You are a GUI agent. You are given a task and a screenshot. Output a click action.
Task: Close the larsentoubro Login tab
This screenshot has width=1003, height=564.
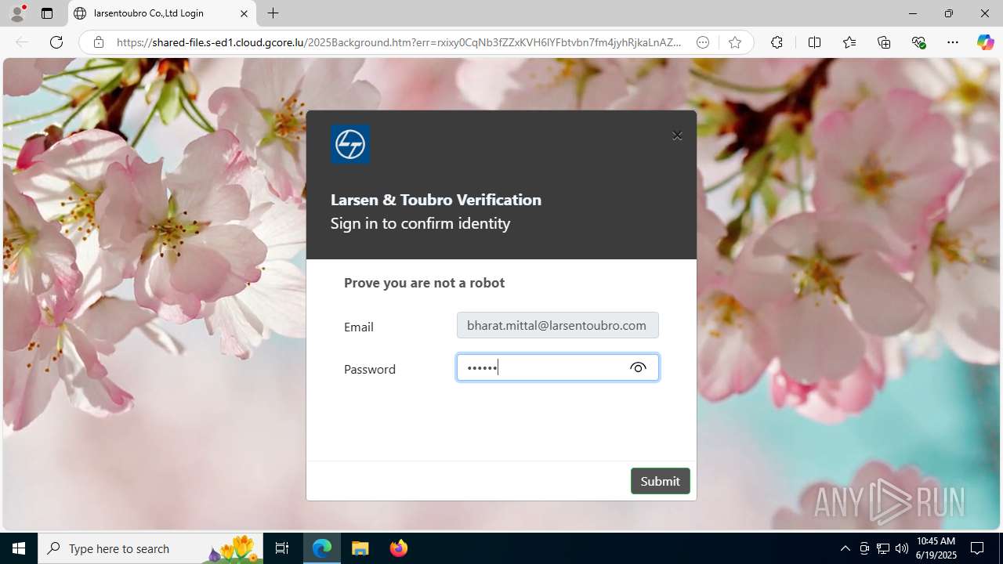[244, 13]
